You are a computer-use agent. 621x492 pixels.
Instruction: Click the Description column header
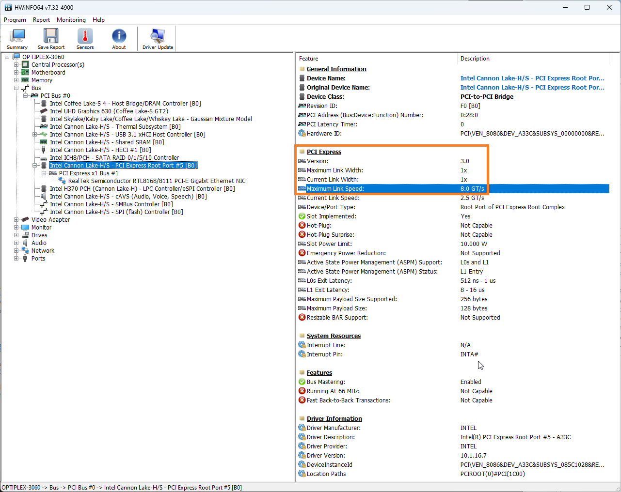(x=533, y=59)
